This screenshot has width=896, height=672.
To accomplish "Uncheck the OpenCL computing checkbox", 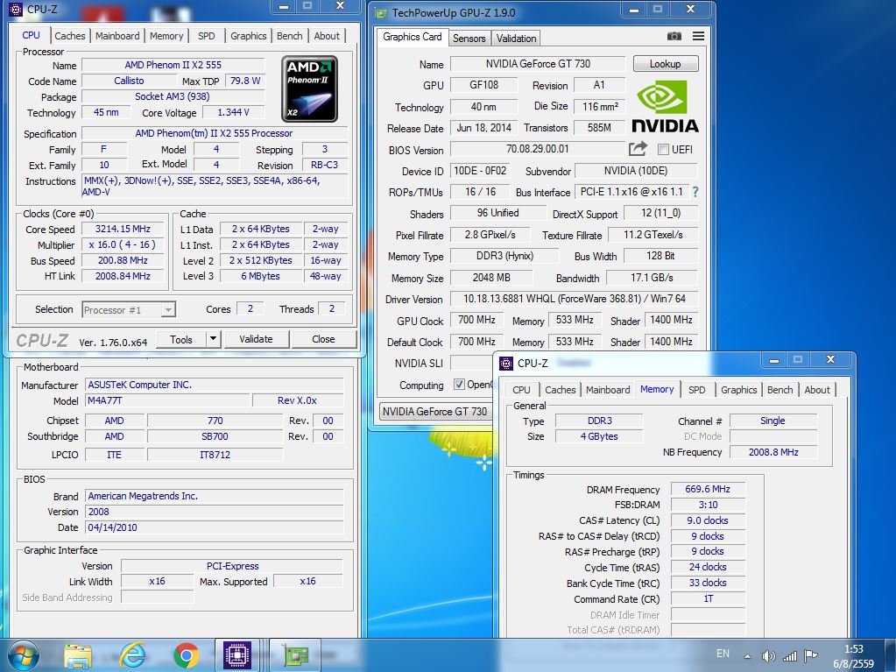I will coord(459,385).
